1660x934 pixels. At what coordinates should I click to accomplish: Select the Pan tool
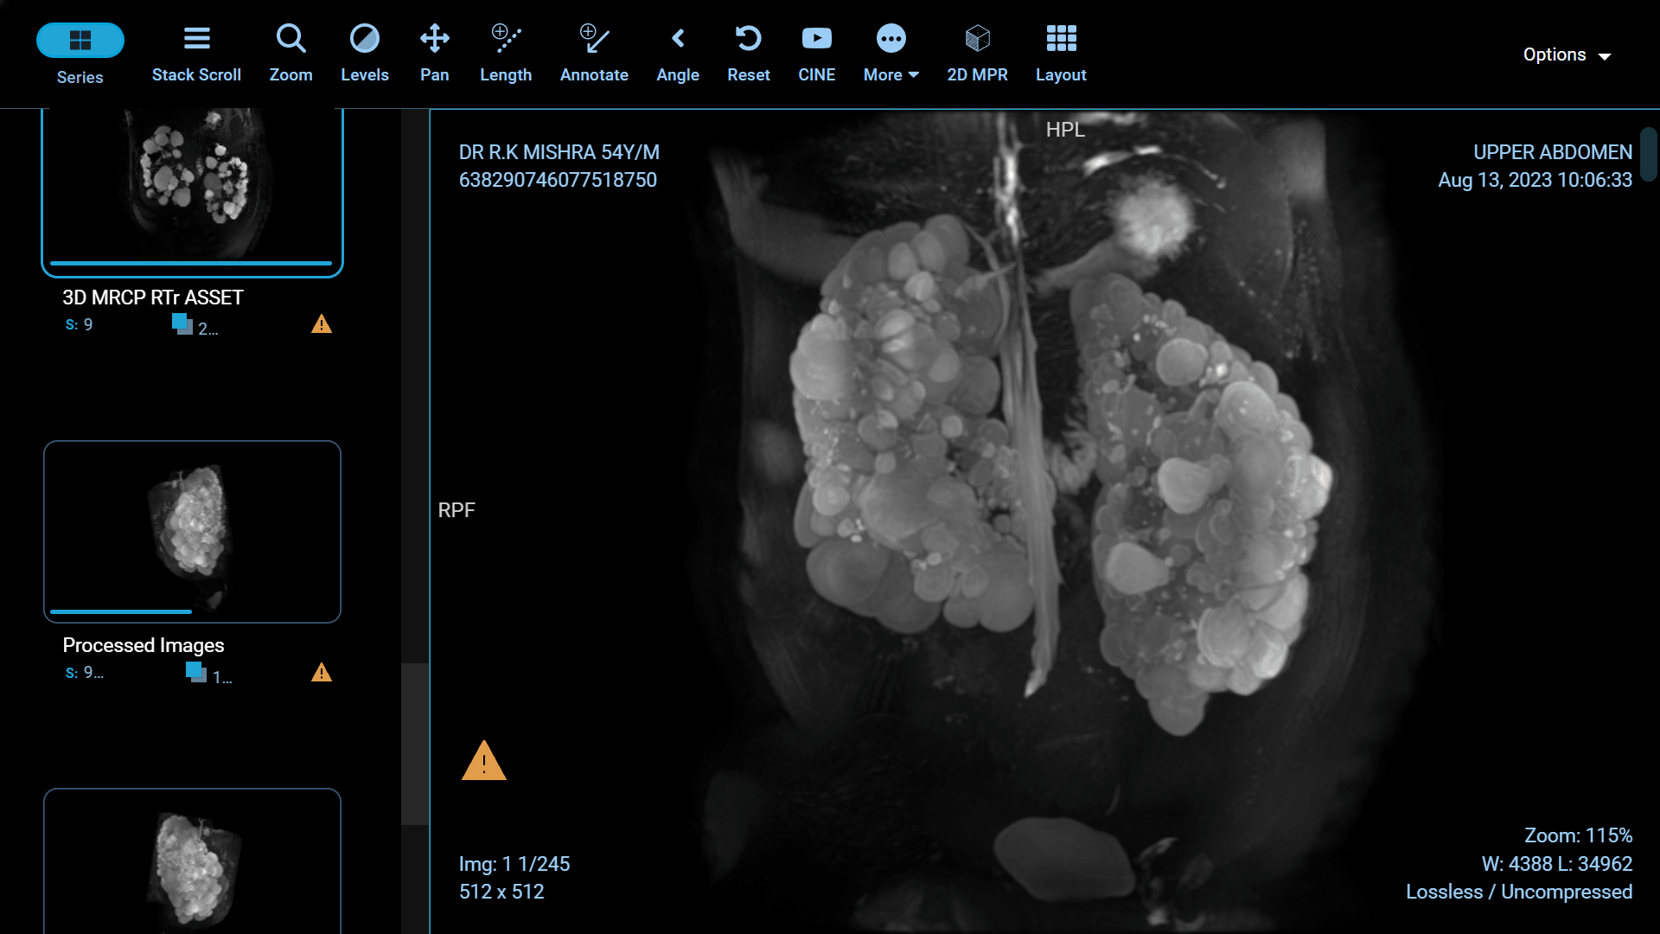[434, 52]
